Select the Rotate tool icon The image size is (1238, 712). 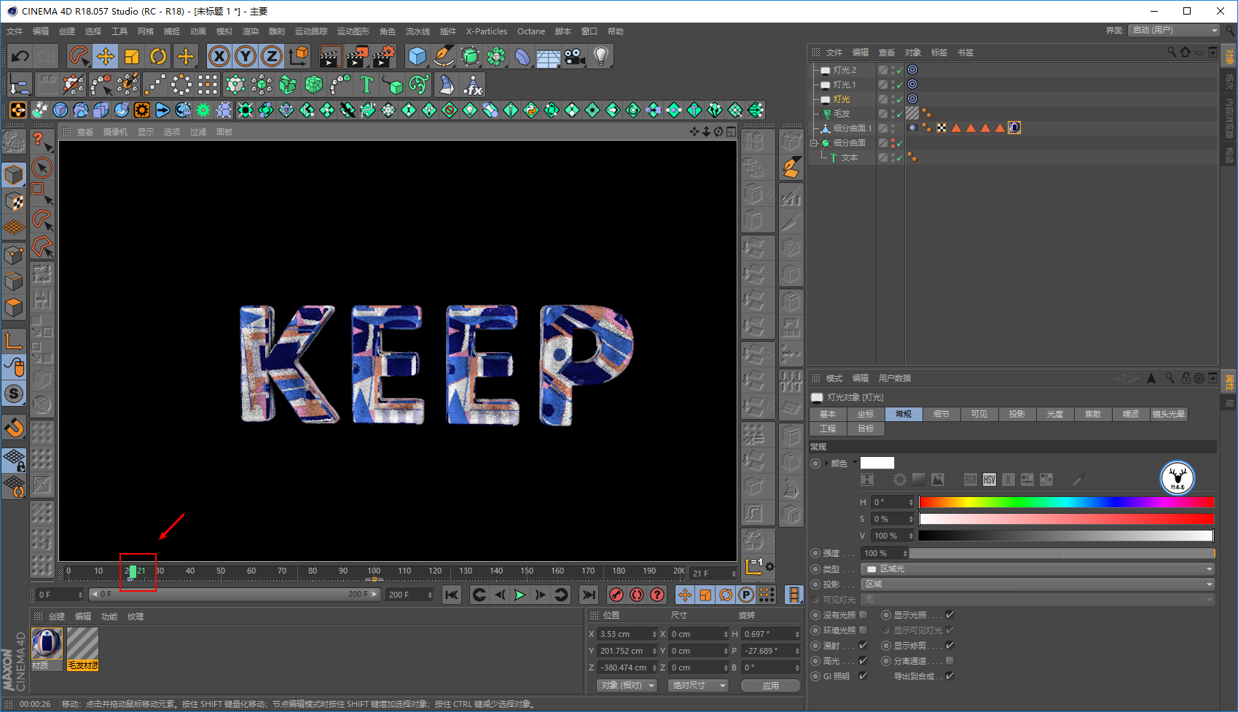click(158, 56)
